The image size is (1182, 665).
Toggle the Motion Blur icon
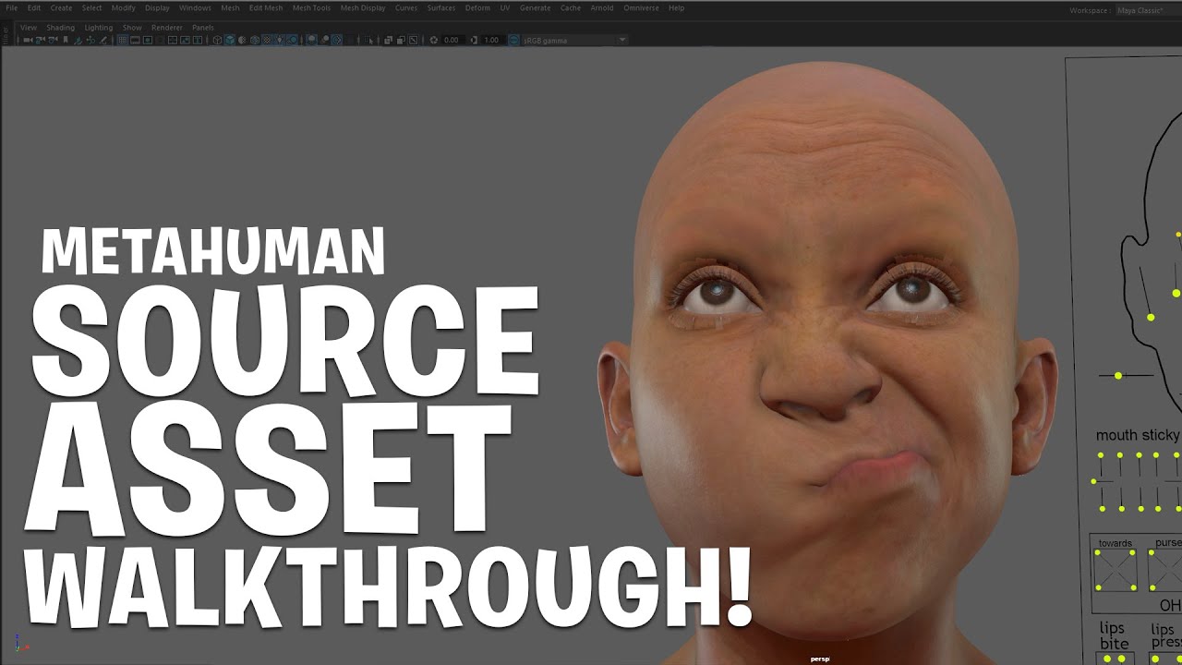(x=325, y=40)
